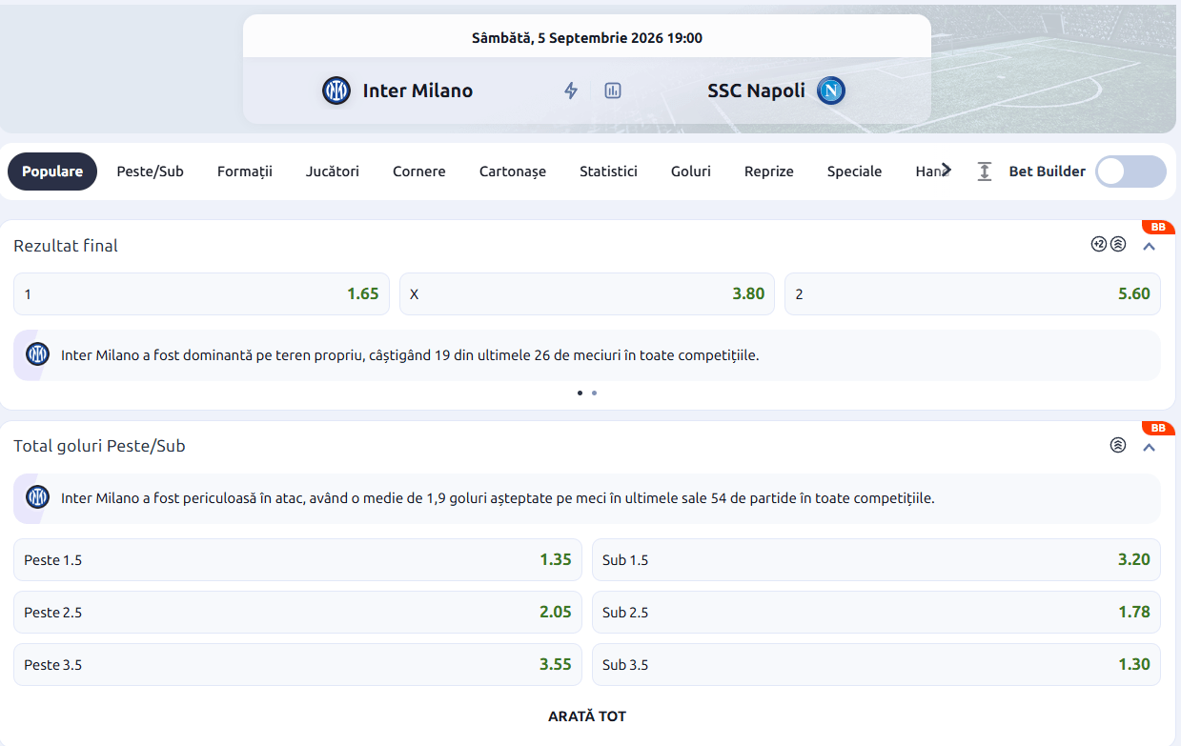Choose Peste 2.5 at 2.05

point(297,612)
